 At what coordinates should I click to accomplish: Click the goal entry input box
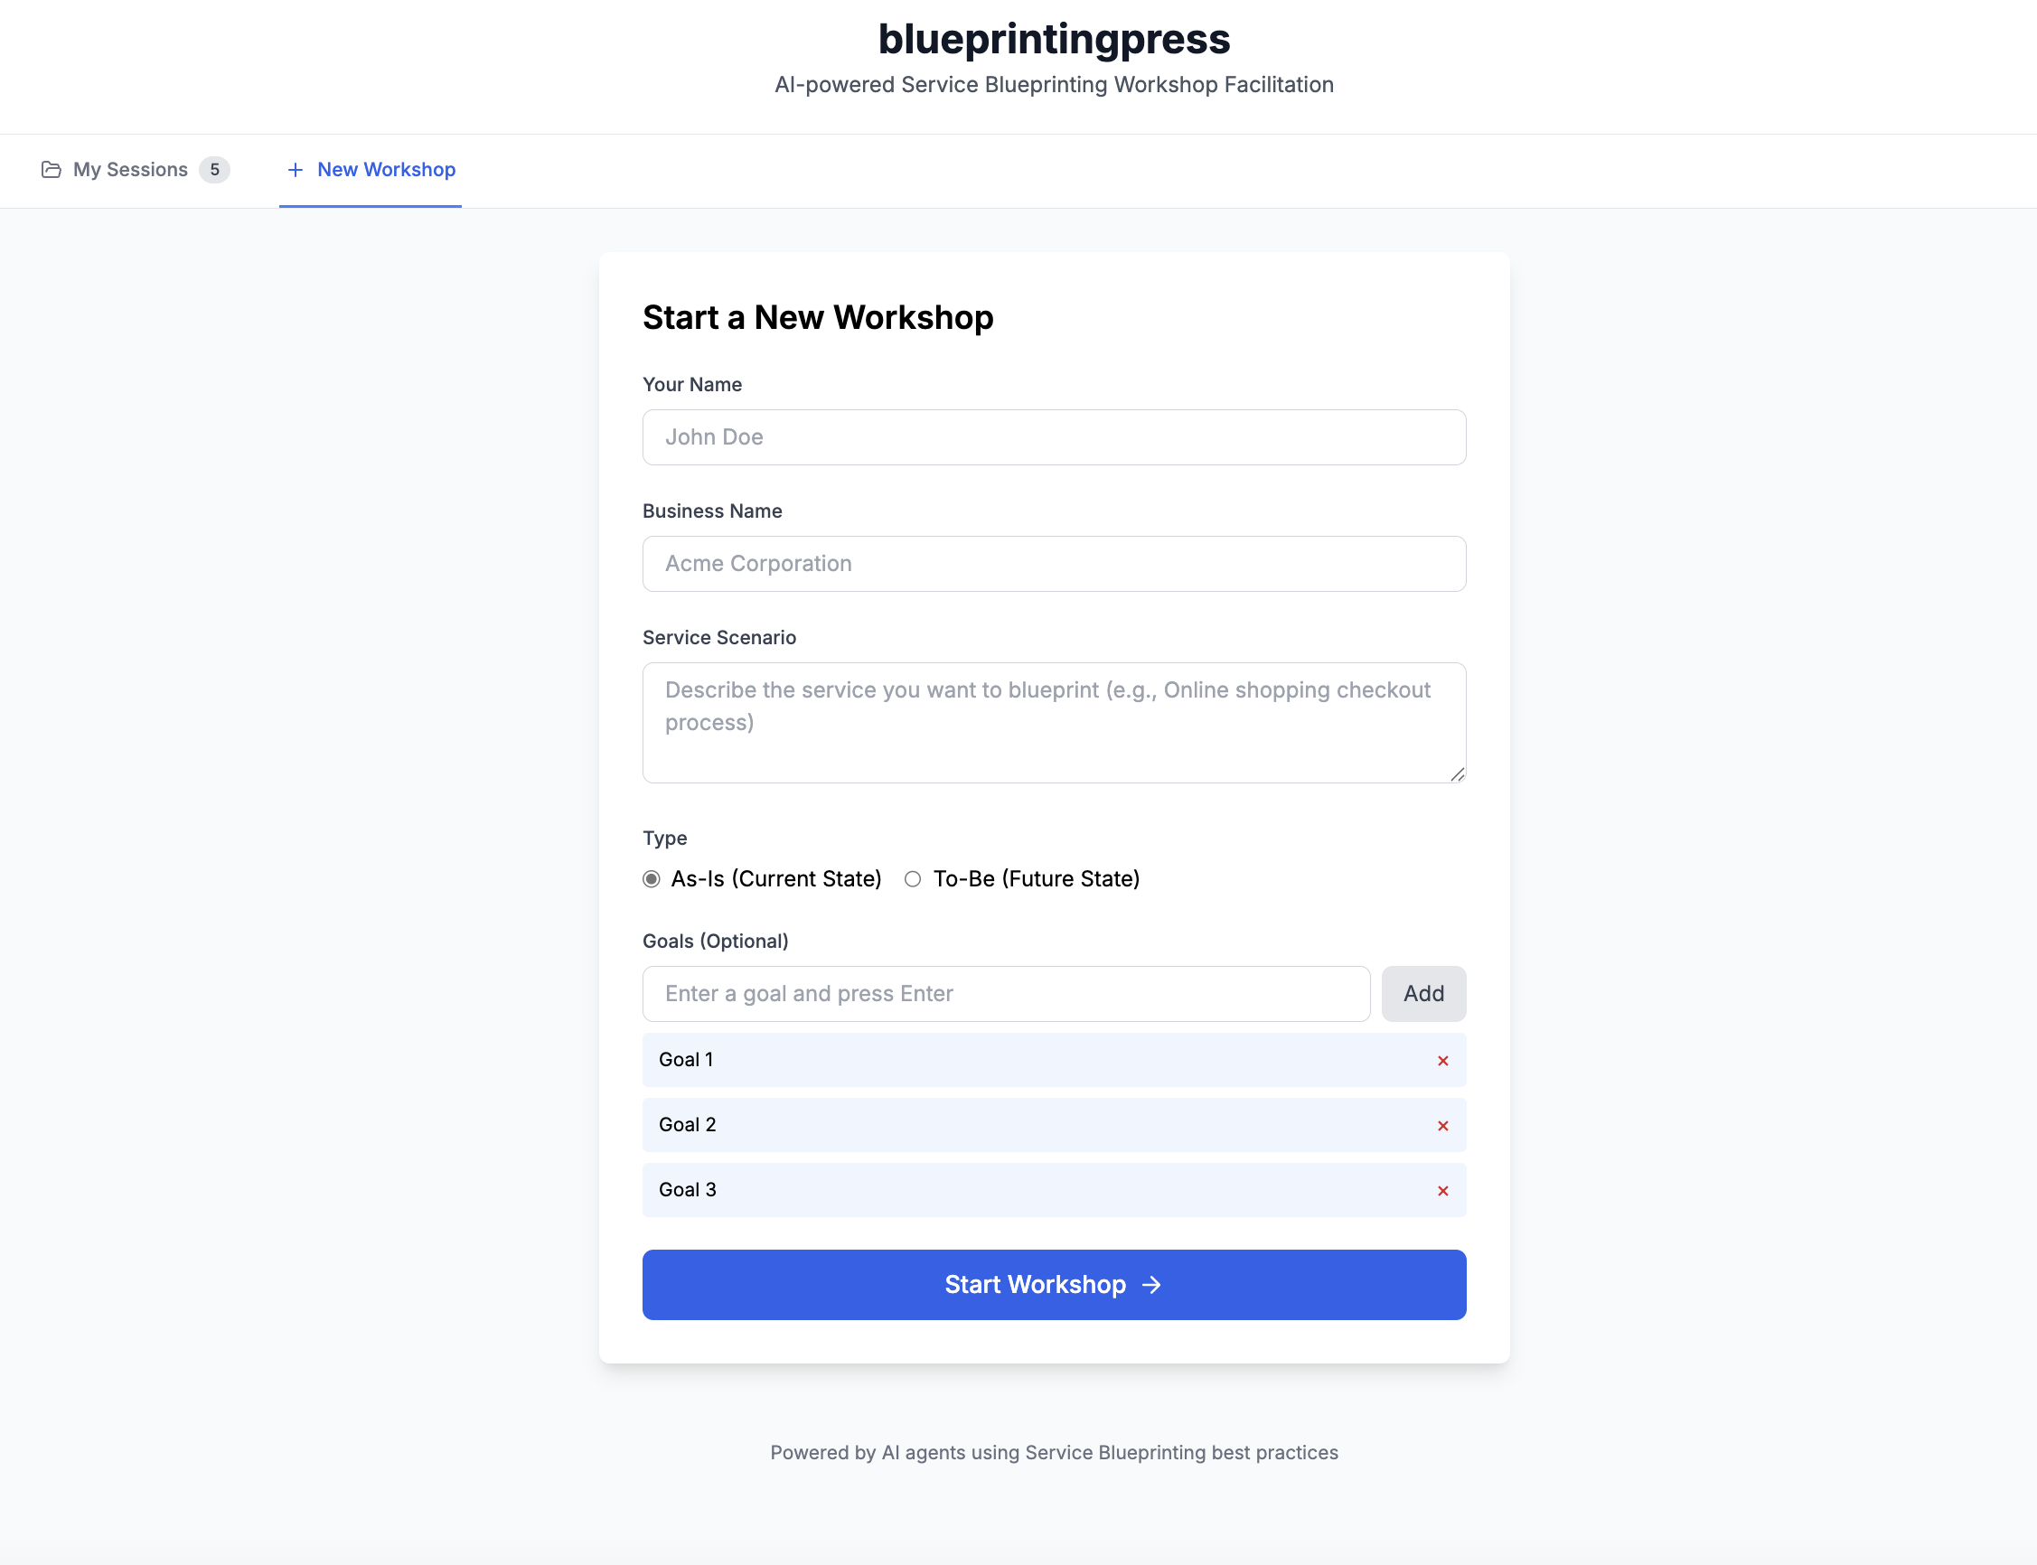[1006, 994]
